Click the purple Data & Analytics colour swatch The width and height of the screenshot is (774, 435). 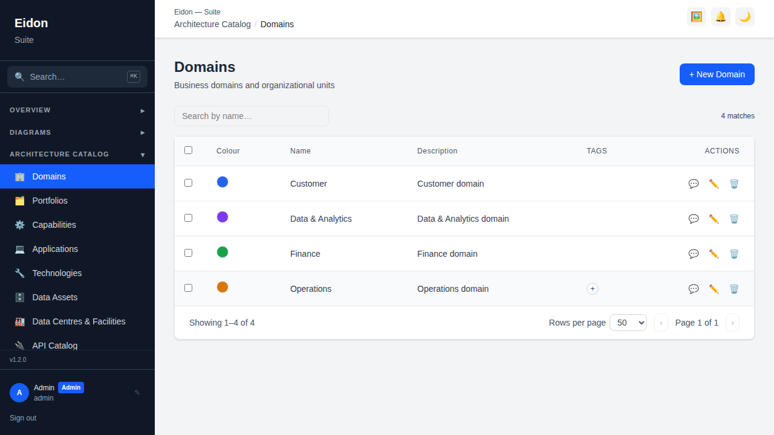[x=223, y=217]
